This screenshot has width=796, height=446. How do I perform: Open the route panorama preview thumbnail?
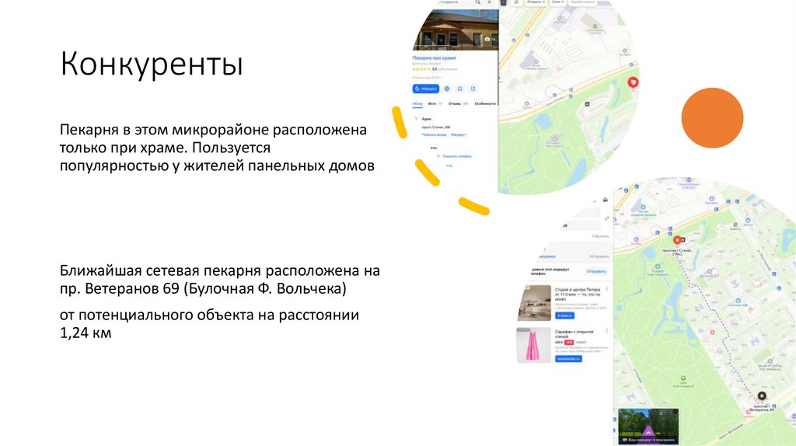coord(648,427)
